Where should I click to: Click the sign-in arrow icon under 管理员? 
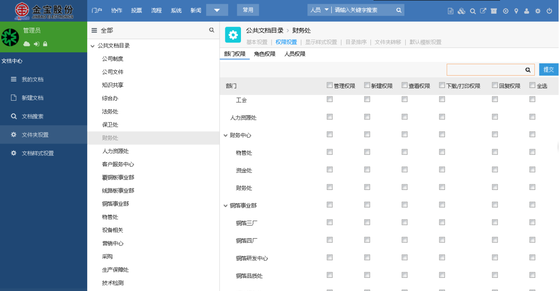click(x=37, y=44)
